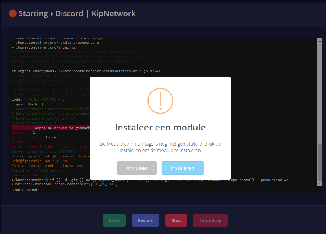Click the 'Schijfgebruik: 34M / 1000M' line

(x=39, y=161)
